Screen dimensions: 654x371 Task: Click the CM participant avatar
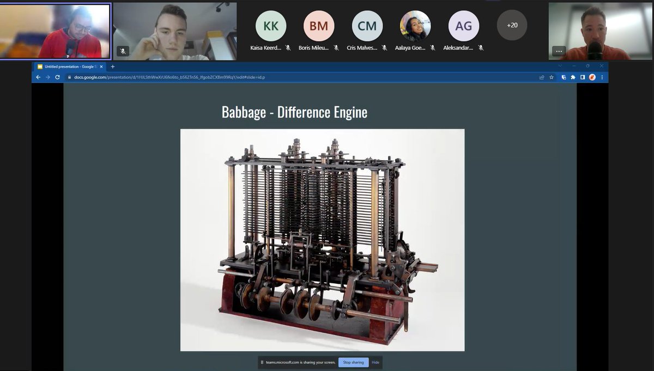tap(367, 26)
